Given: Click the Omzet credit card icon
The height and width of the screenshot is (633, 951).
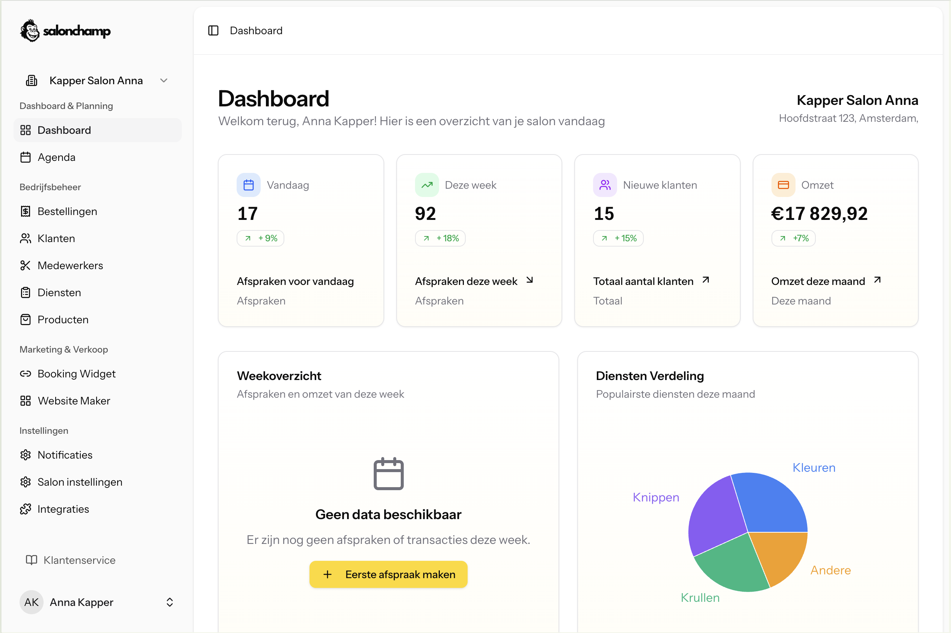Looking at the screenshot, I should point(783,185).
